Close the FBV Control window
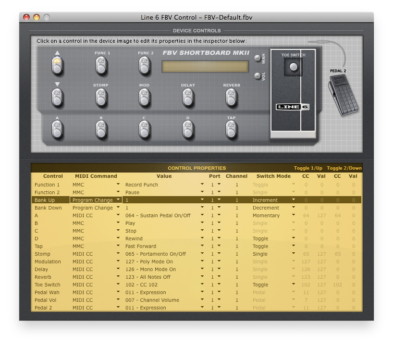 (26, 17)
